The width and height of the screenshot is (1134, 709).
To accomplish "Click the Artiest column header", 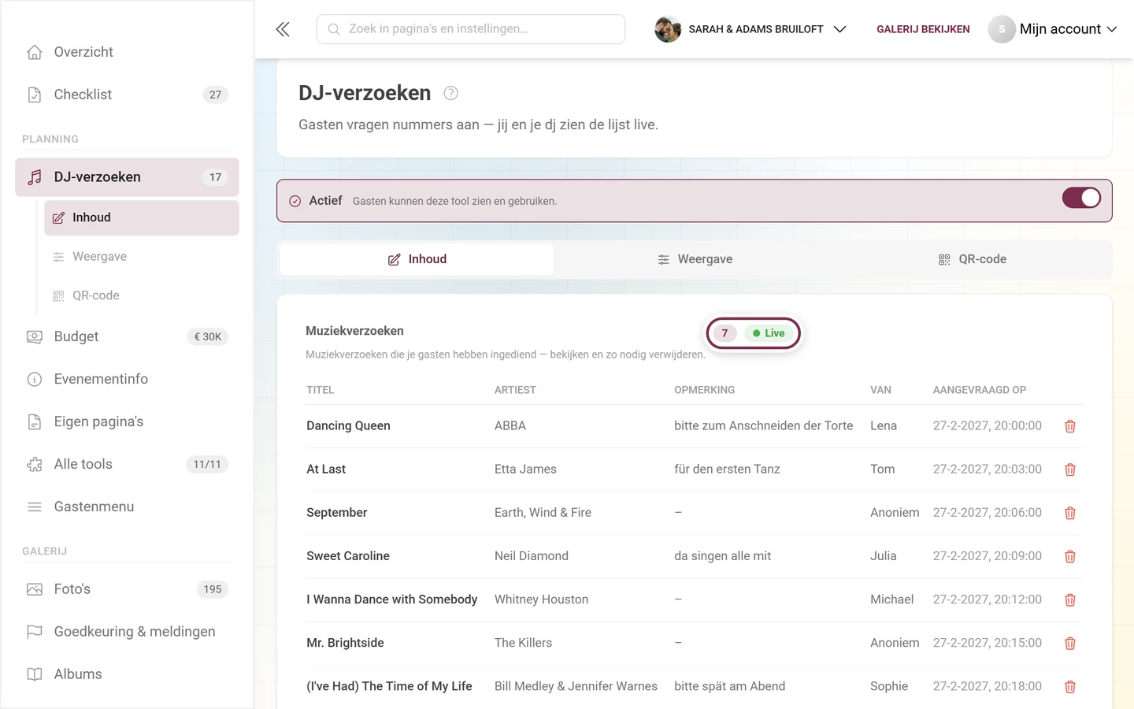I will click(x=515, y=390).
